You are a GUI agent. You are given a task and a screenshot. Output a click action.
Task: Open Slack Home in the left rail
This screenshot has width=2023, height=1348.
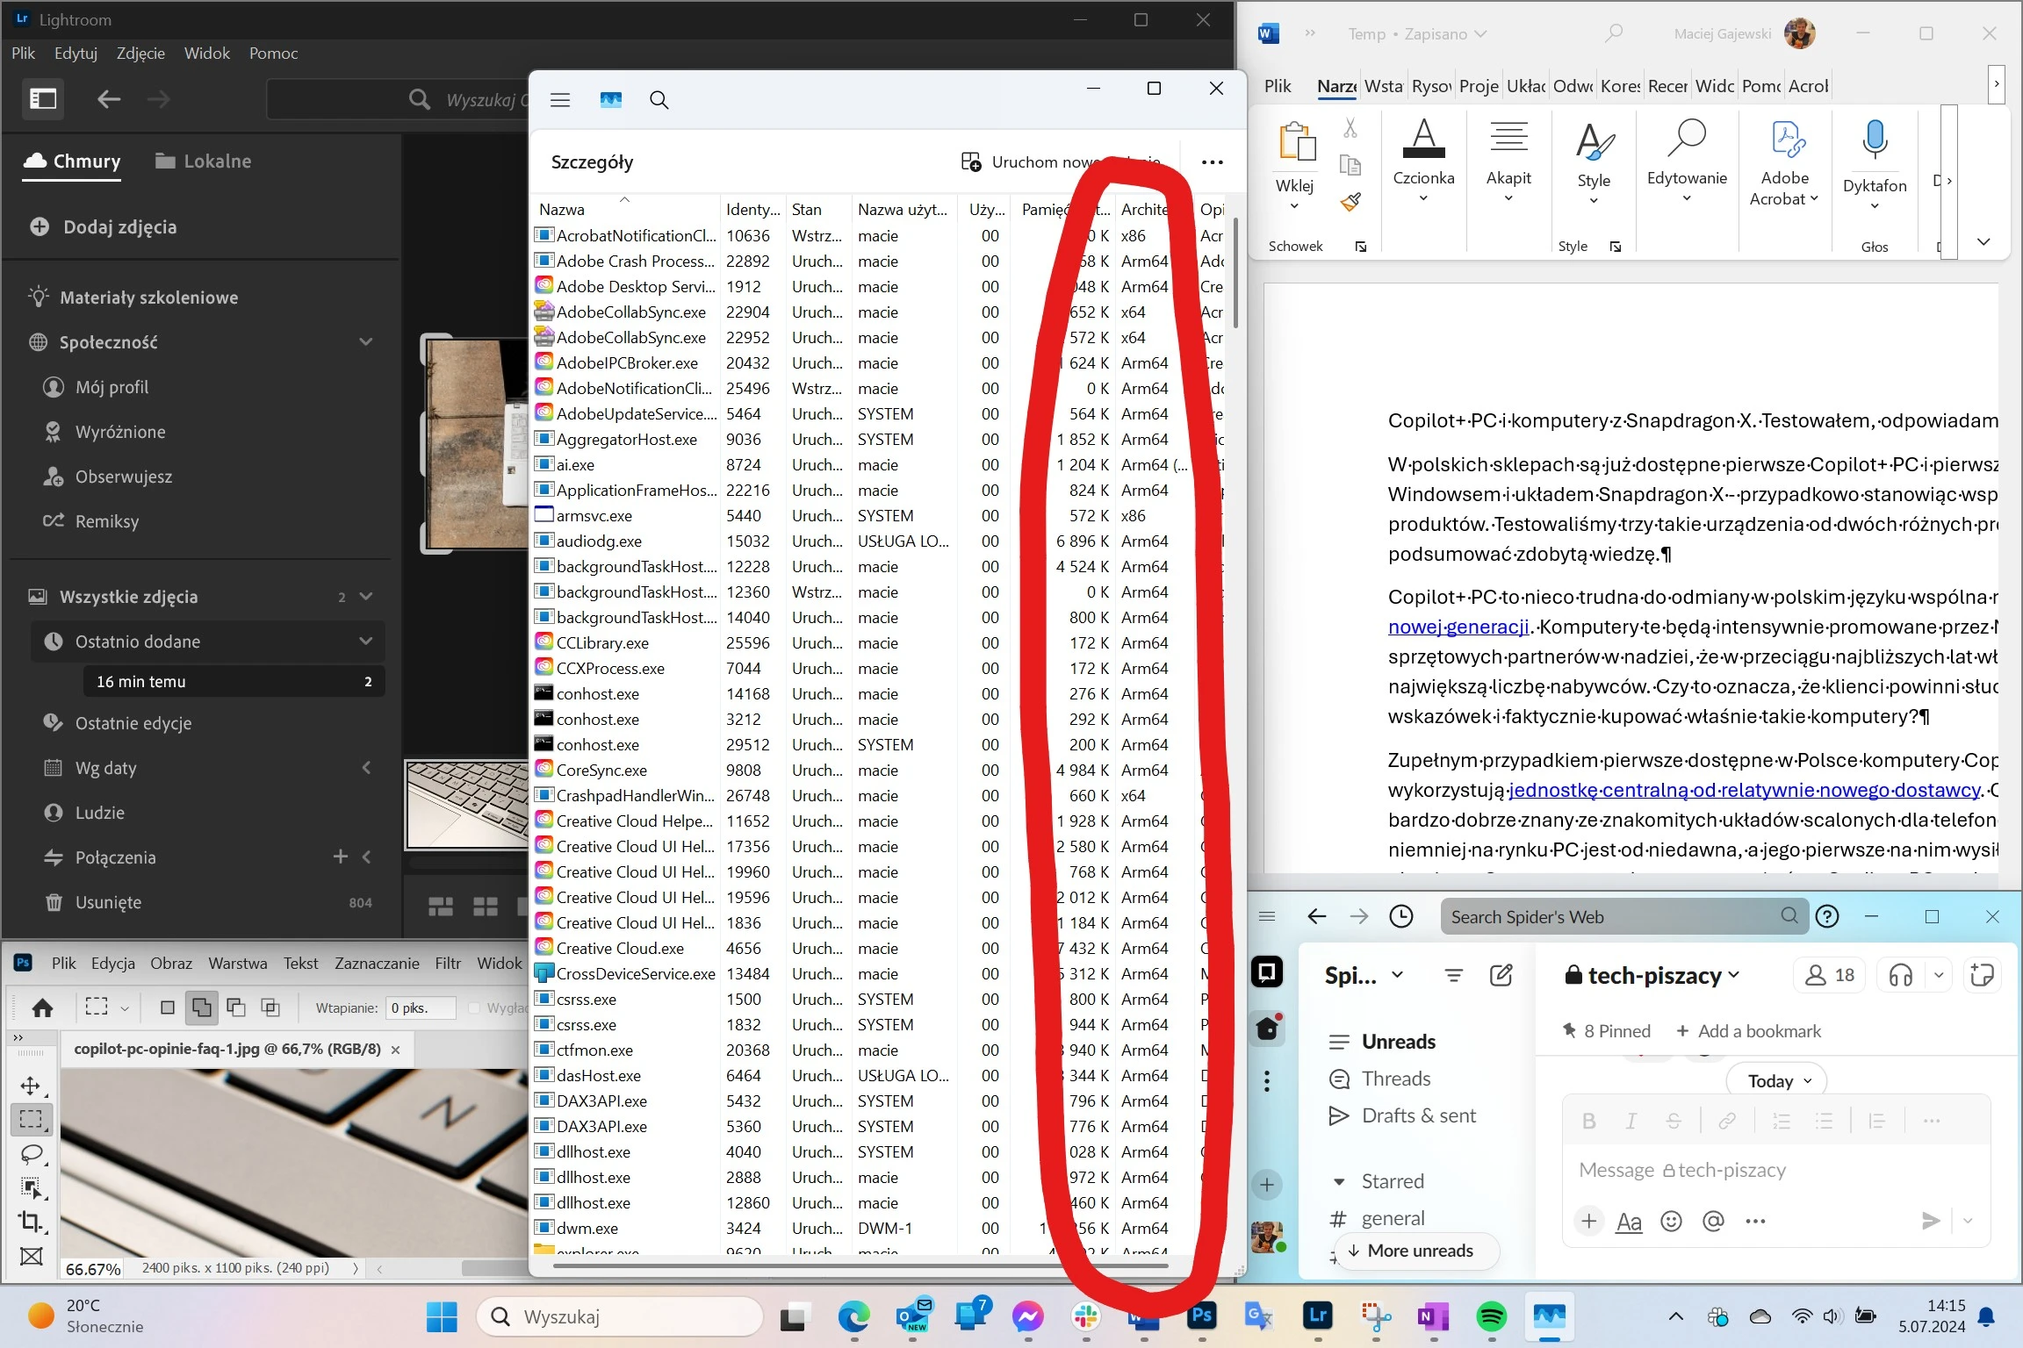[x=1267, y=1028]
